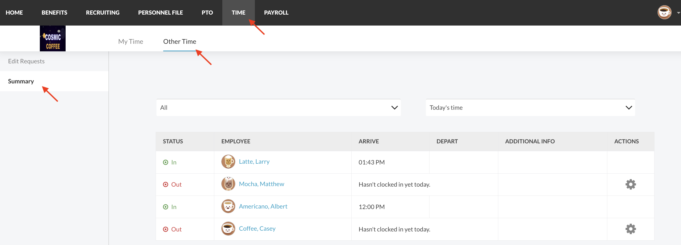The width and height of the screenshot is (681, 245).
Task: Click Matthew Mocha's avatar picture
Action: click(x=228, y=184)
